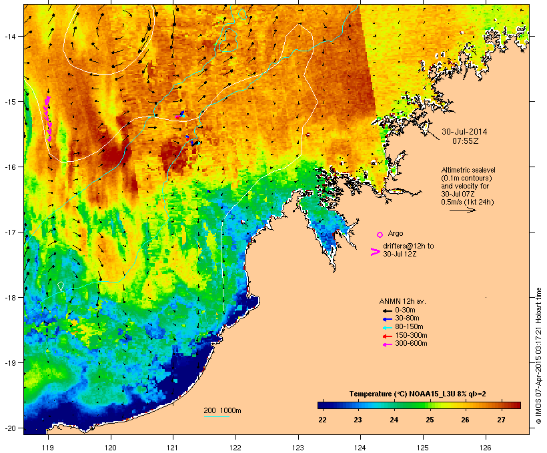Click the color bar value 24
Viewport: 547px width, 453px height.
click(394, 420)
